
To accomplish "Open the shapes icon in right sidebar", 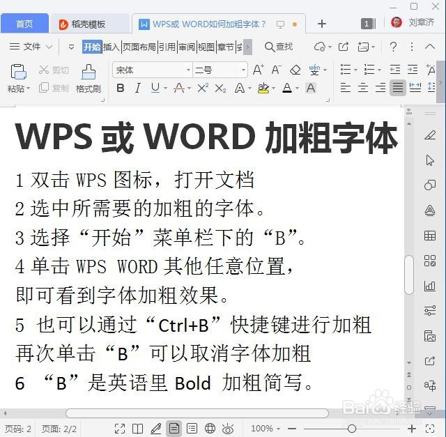I will [x=430, y=185].
